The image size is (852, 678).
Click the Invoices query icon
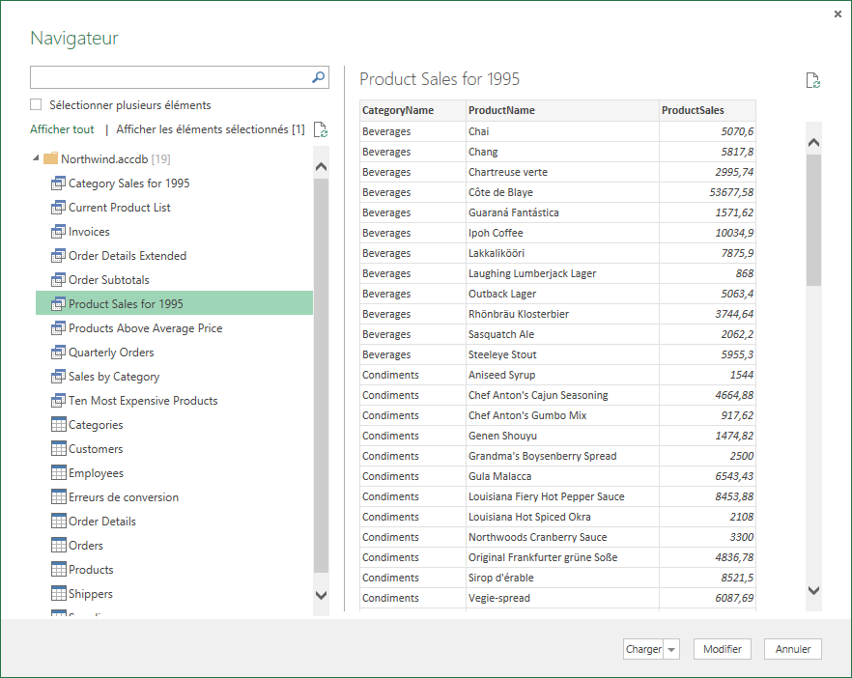point(58,232)
